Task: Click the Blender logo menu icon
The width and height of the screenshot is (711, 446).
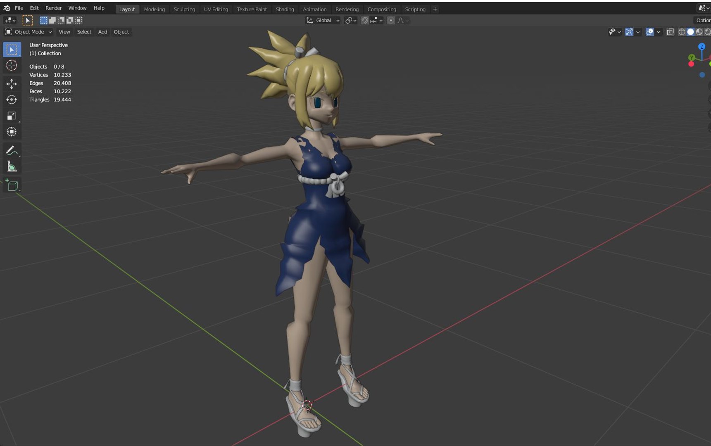Action: [7, 8]
